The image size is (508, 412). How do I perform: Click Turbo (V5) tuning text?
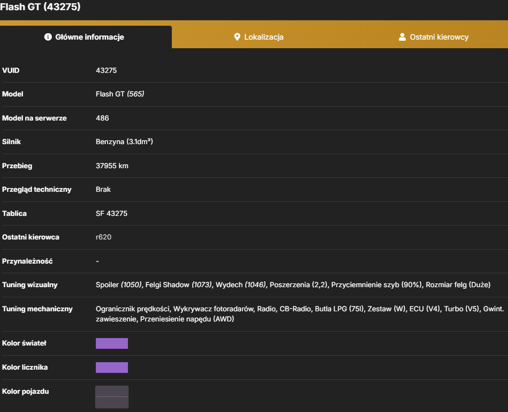click(461, 309)
